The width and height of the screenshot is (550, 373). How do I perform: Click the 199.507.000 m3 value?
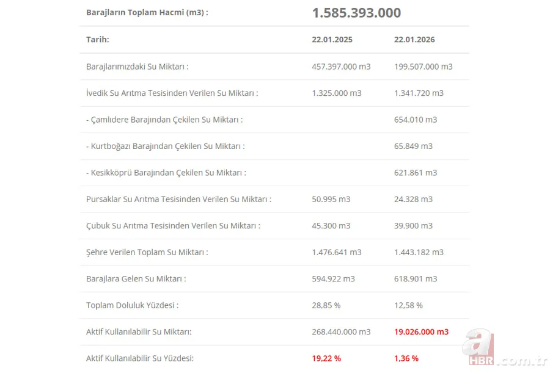tap(423, 67)
